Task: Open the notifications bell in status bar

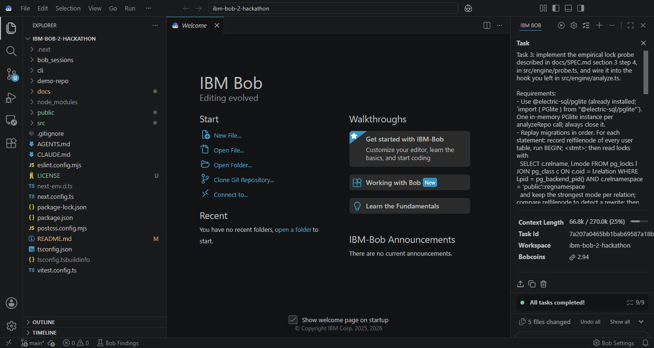Action: (644, 343)
